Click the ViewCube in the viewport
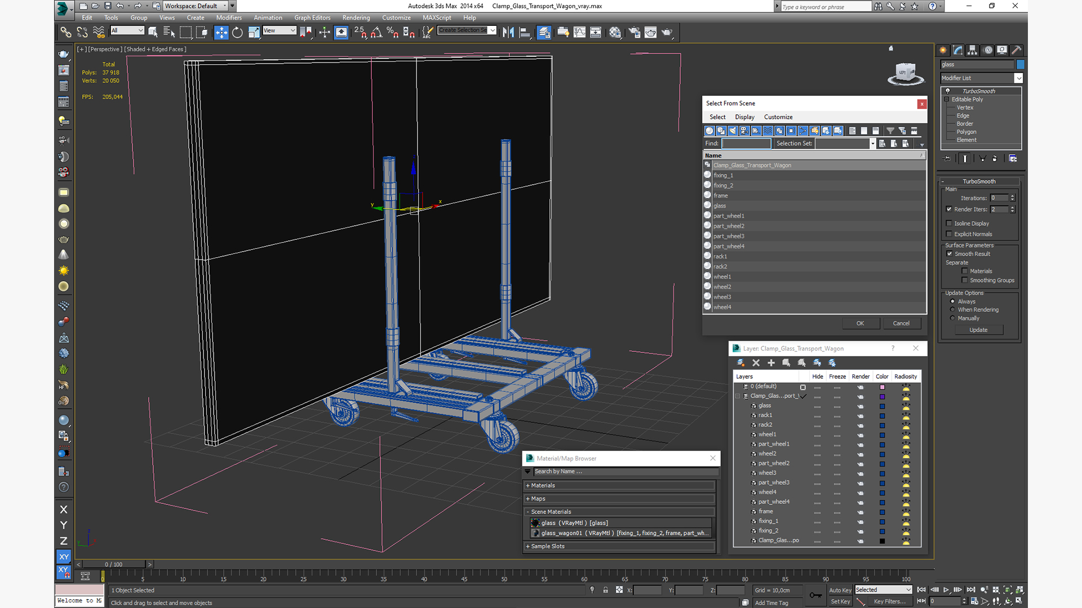This screenshot has width=1082, height=608. pos(905,74)
